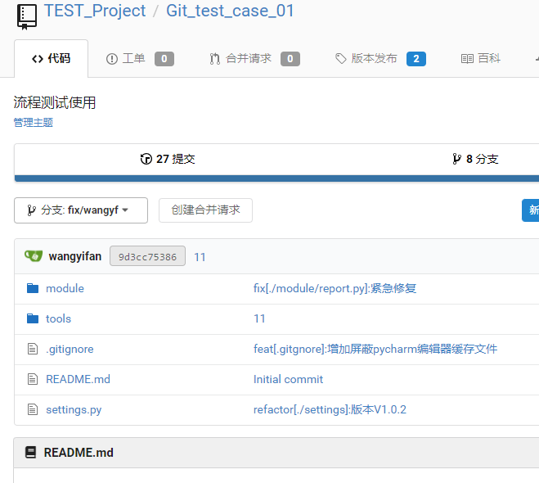Viewport: 539px width, 483px height.
Task: Click the 版本发布 tag icon
Action: 340,59
